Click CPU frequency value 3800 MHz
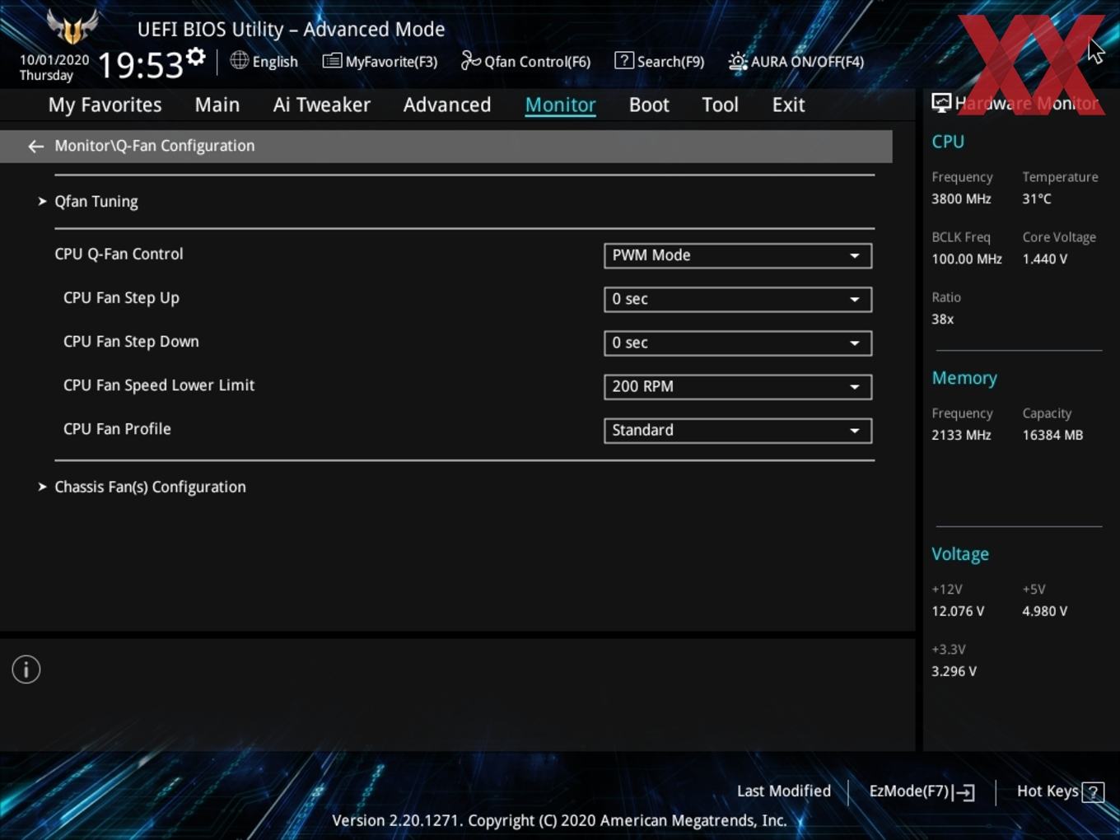 pos(961,198)
